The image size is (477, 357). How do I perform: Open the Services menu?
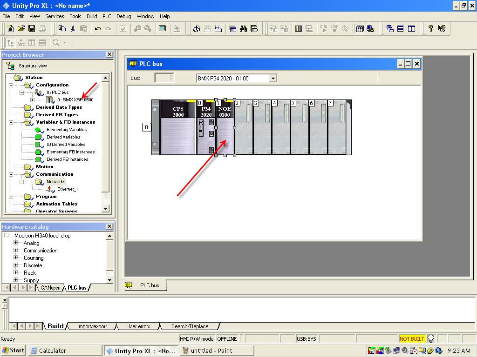(55, 16)
